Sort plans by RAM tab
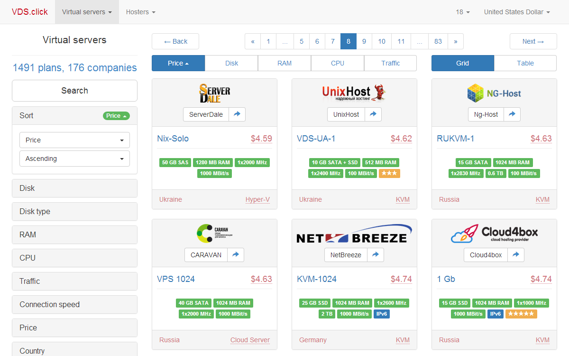569x356 pixels. coord(284,63)
